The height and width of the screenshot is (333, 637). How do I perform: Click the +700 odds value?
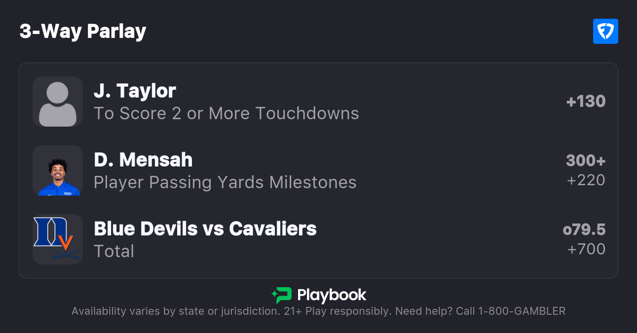[586, 249]
